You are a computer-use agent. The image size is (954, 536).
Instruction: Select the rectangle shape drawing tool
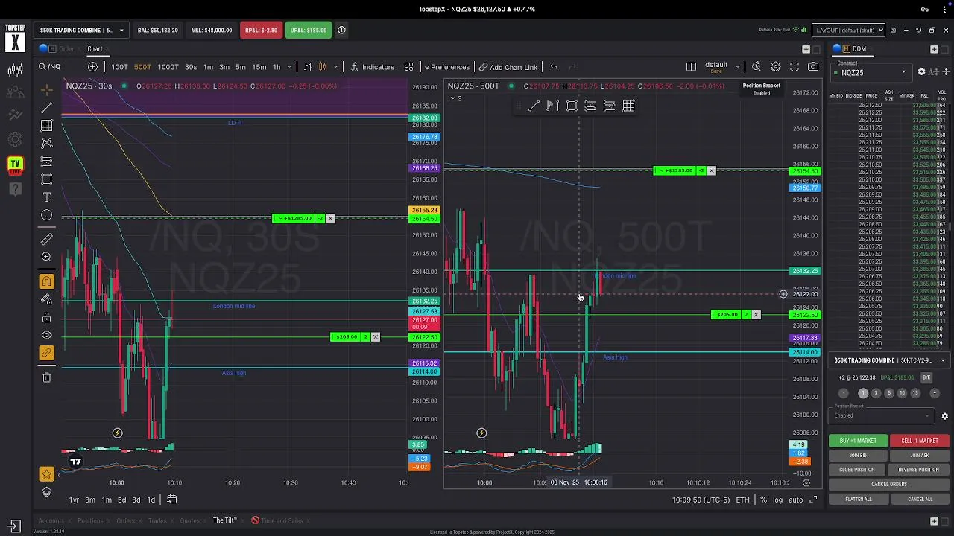point(47,179)
